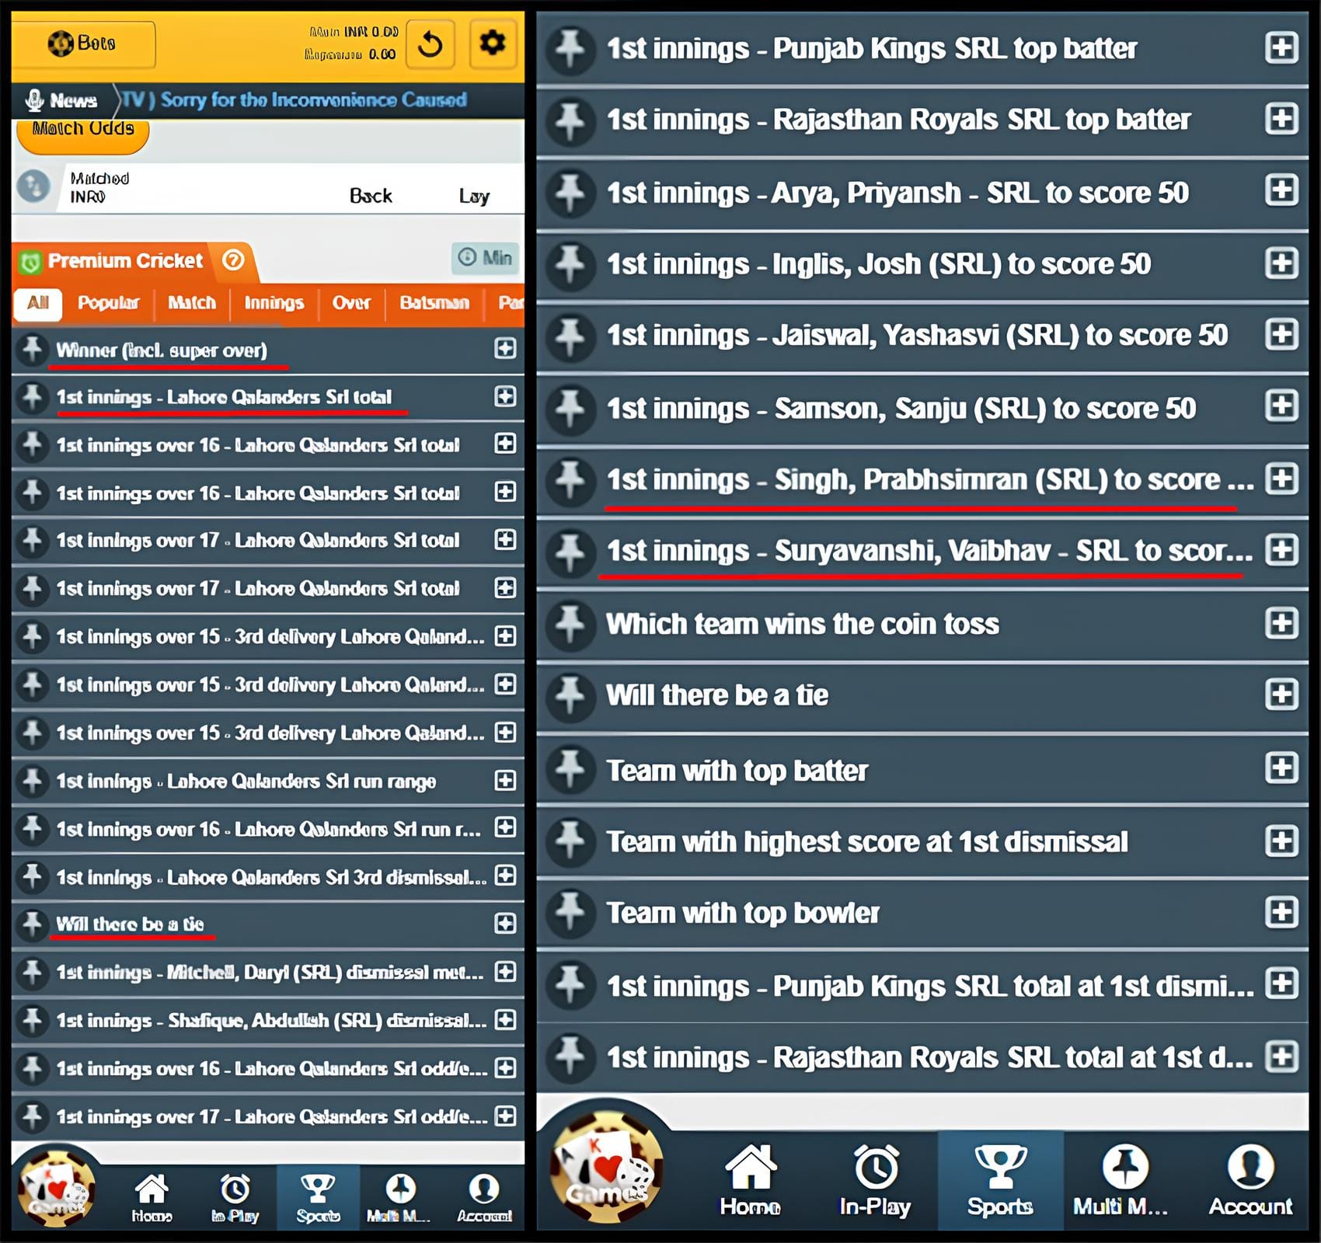Open settings via the gear icon

click(x=492, y=43)
